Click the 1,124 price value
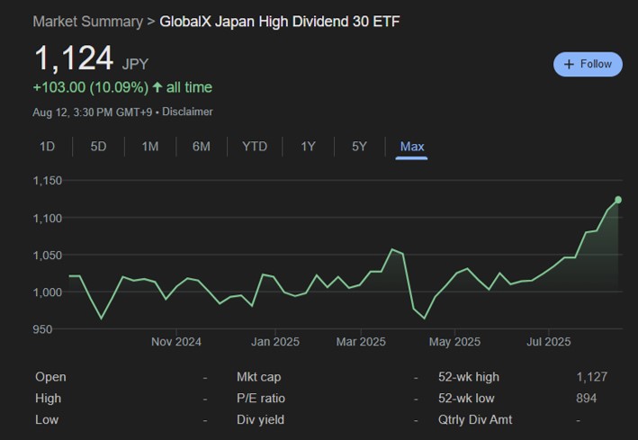This screenshot has width=638, height=440. pos(74,58)
